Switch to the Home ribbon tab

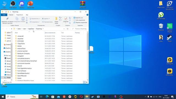(x=11, y=15)
